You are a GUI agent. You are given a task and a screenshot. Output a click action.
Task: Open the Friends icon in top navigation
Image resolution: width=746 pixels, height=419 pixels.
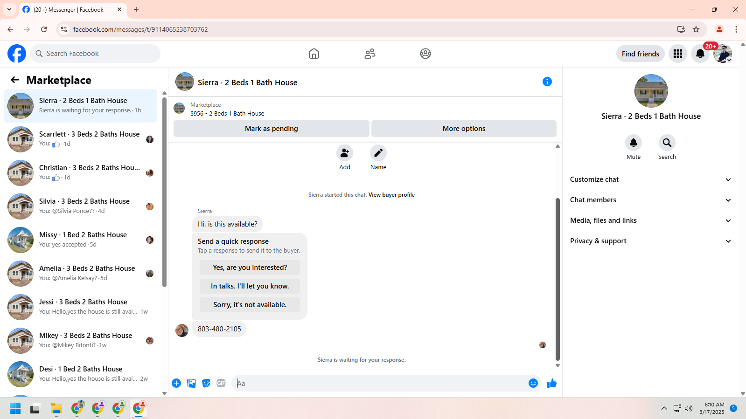[x=370, y=54]
